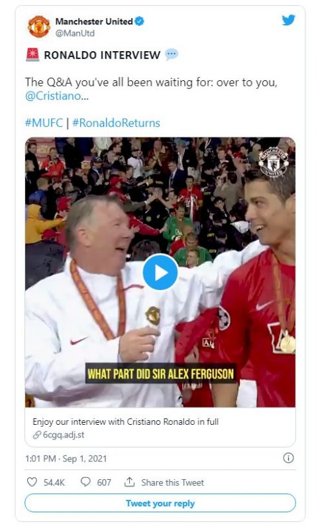Like the tweet with heart icon
The image size is (316, 531).
coord(32,482)
